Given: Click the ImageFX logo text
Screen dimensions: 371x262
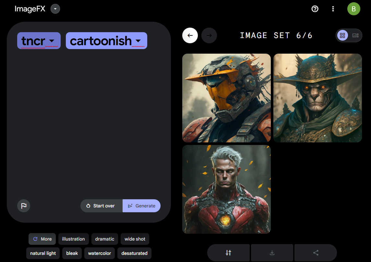Looking at the screenshot, I should 30,9.
